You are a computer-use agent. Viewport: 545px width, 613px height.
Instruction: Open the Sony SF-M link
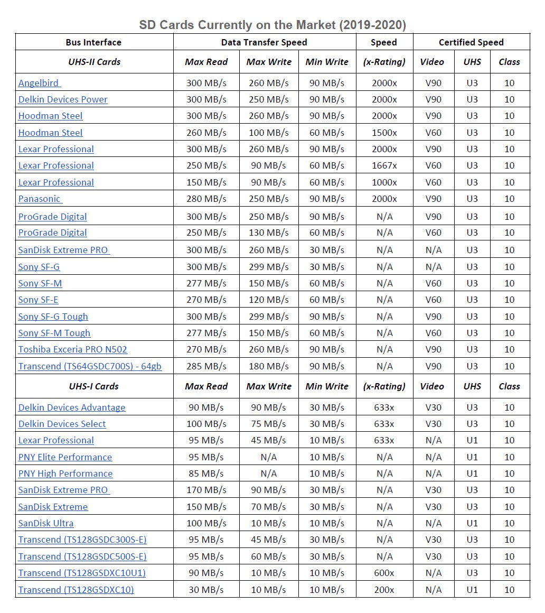40,283
